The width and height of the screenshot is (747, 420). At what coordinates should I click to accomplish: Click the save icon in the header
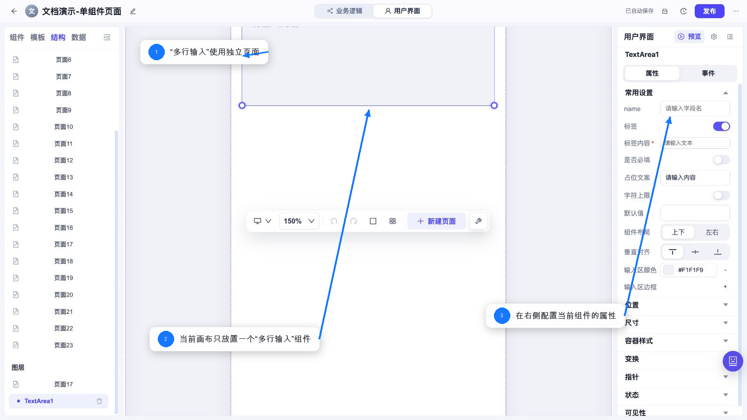coord(665,11)
